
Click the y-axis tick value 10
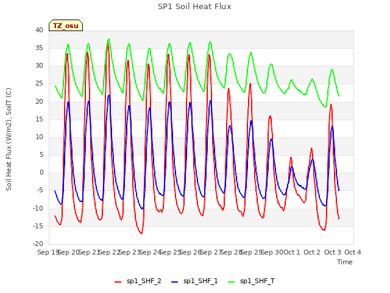coord(39,137)
